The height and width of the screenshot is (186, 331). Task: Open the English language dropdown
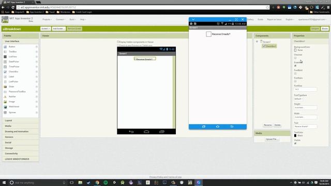(290, 20)
